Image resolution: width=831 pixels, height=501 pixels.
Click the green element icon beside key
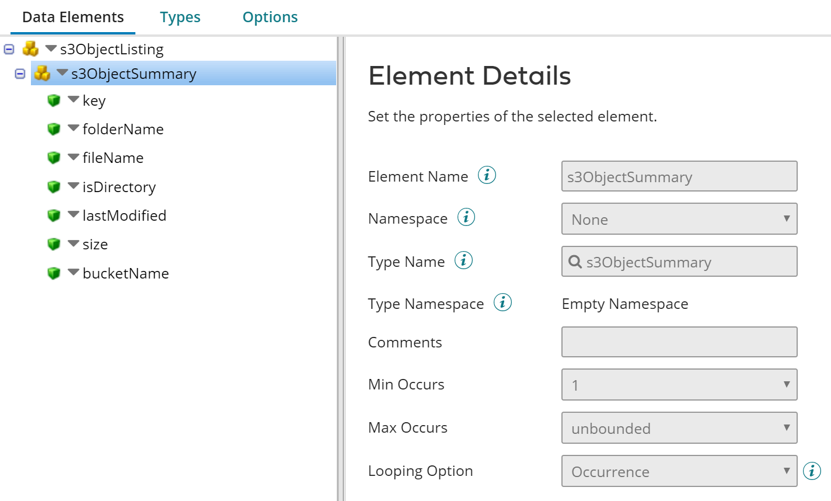(x=54, y=100)
